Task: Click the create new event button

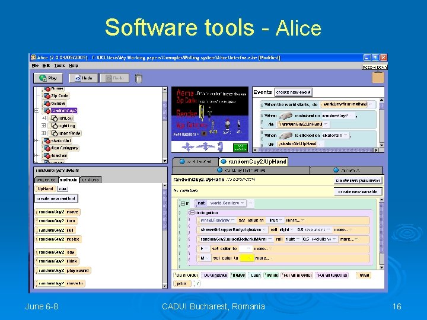Action: click(293, 92)
